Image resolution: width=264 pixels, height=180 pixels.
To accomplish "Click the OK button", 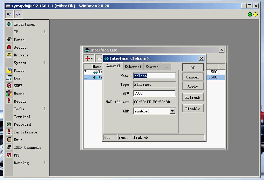I will (x=193, y=68).
